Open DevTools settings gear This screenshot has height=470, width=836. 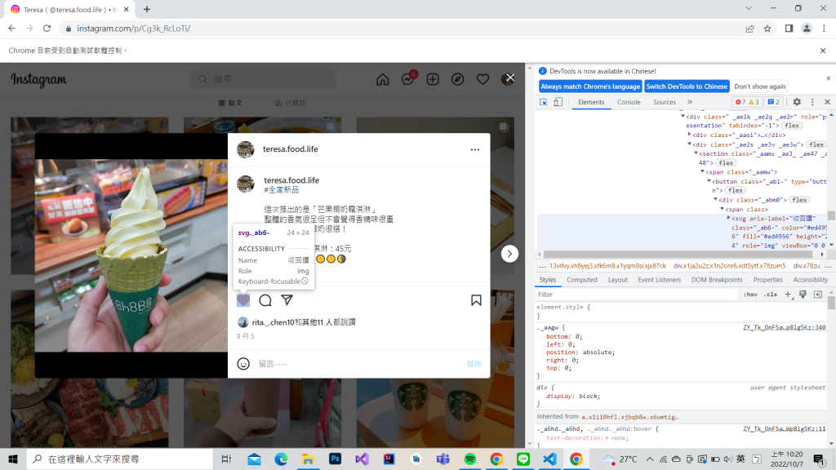(x=797, y=102)
